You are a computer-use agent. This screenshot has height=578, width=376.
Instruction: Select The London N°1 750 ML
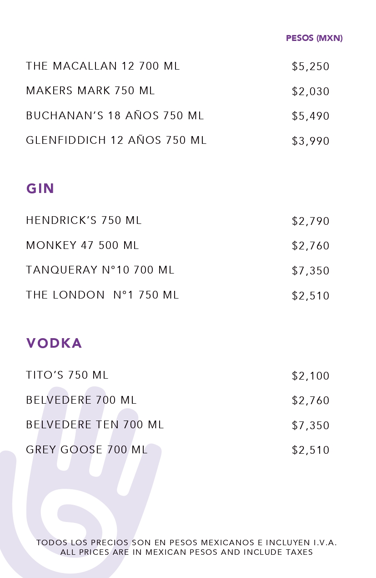point(102,295)
